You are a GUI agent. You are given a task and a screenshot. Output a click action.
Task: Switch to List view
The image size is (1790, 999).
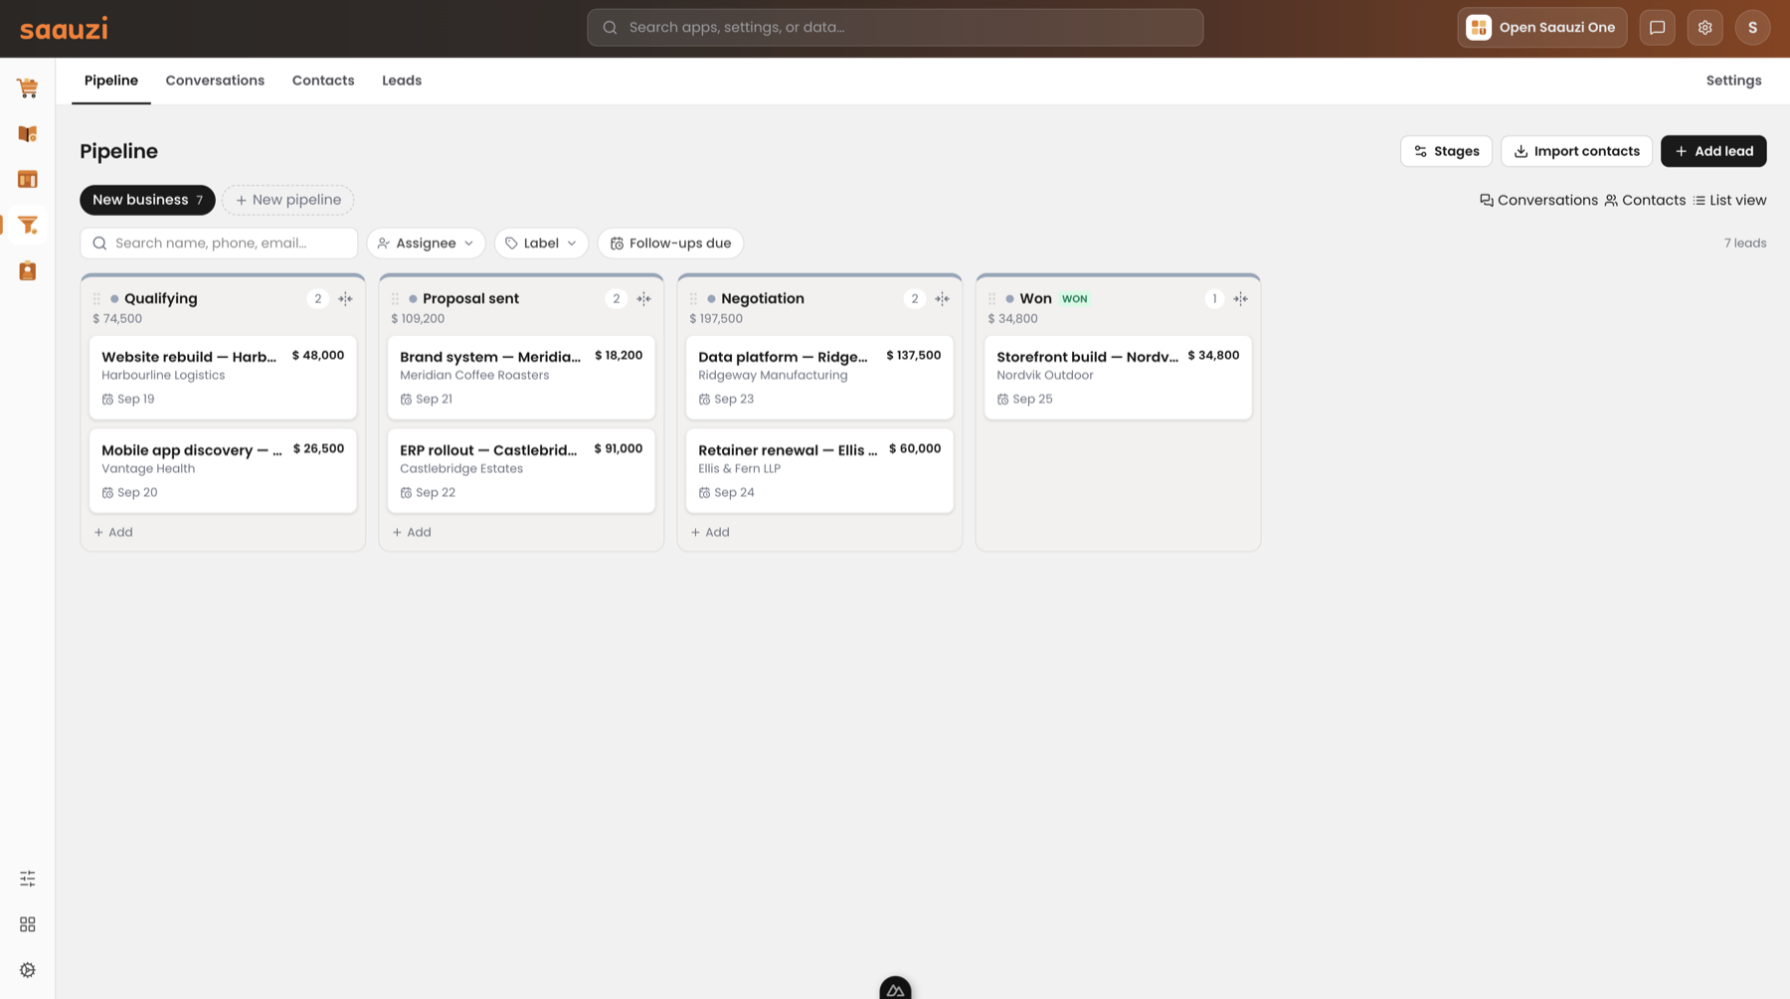click(1729, 201)
